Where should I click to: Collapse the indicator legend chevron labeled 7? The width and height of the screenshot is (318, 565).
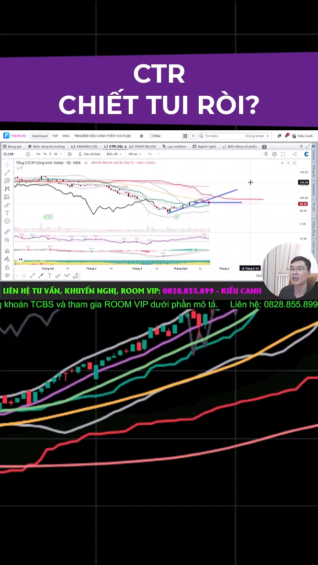19,168
